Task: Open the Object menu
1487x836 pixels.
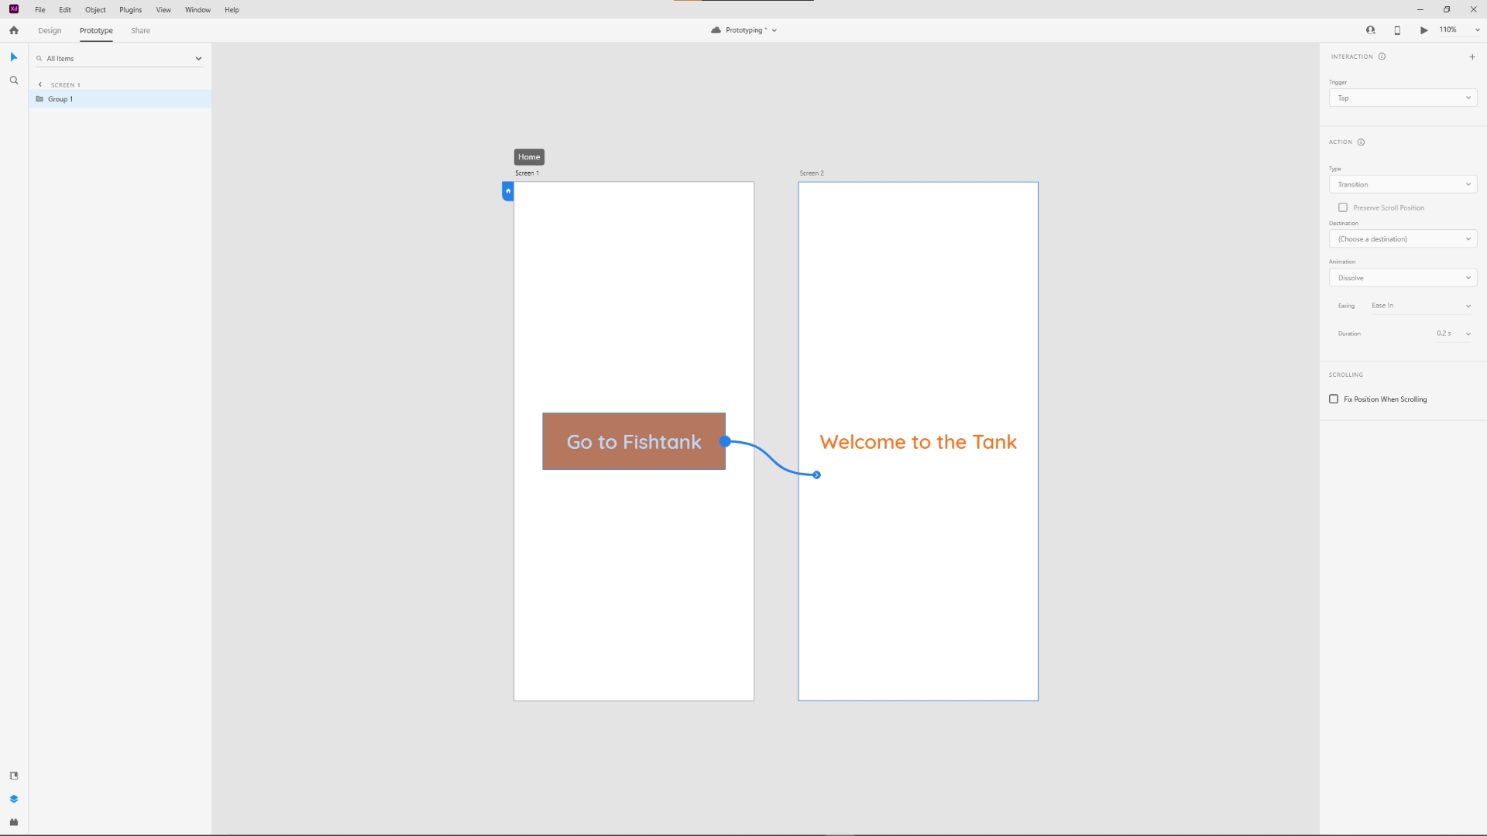Action: [x=95, y=10]
